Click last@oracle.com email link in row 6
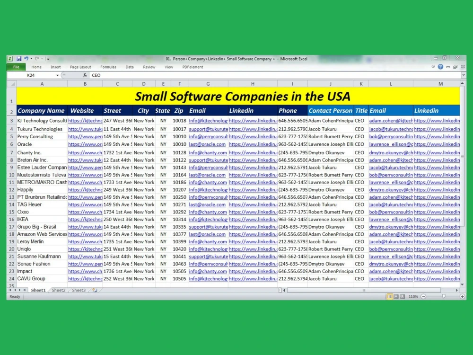Image resolution: width=473 pixels, height=355 pixels. click(207, 144)
